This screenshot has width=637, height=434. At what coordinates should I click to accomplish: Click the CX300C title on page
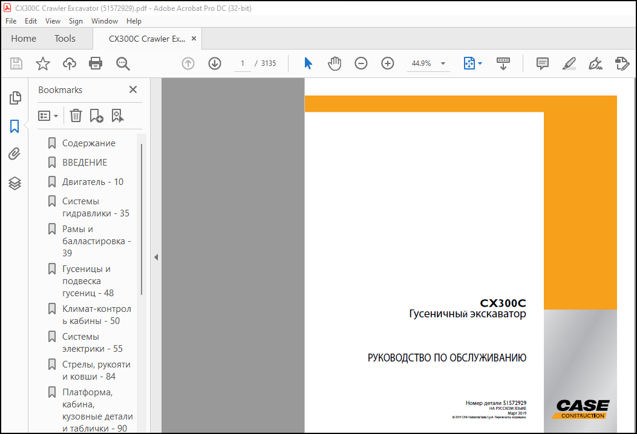pyautogui.click(x=503, y=303)
